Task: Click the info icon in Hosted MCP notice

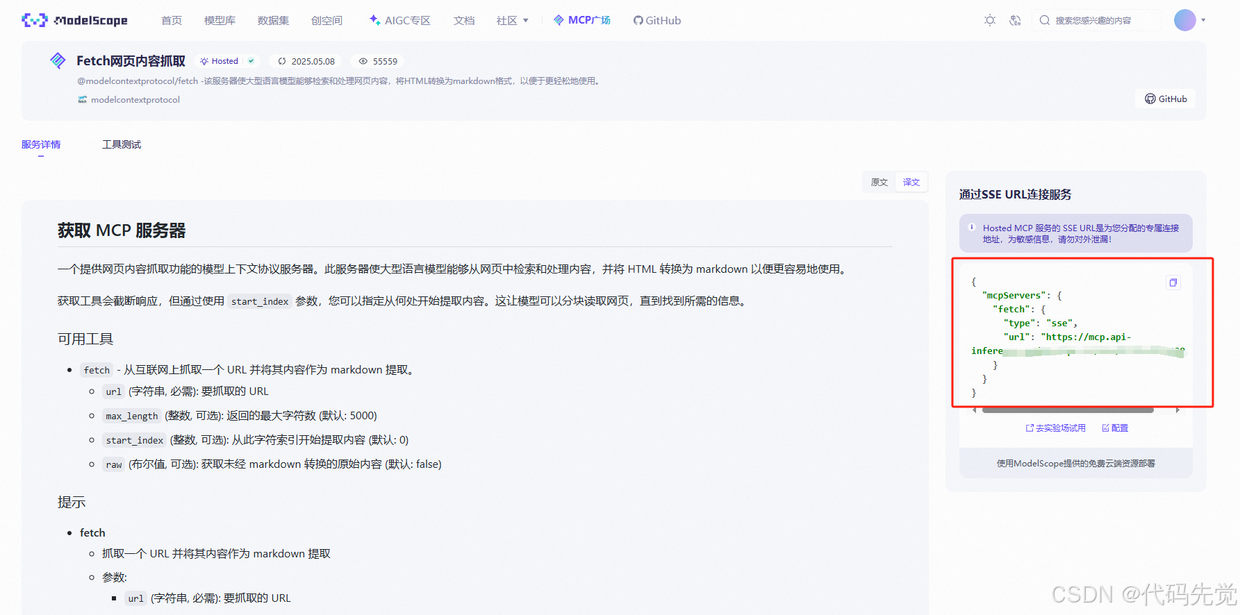Action: pyautogui.click(x=972, y=227)
